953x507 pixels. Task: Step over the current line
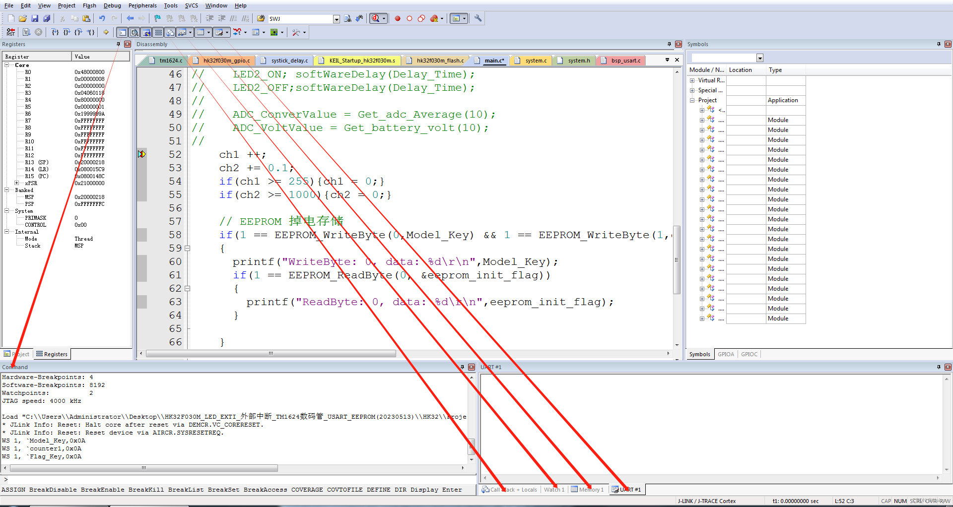[67, 32]
